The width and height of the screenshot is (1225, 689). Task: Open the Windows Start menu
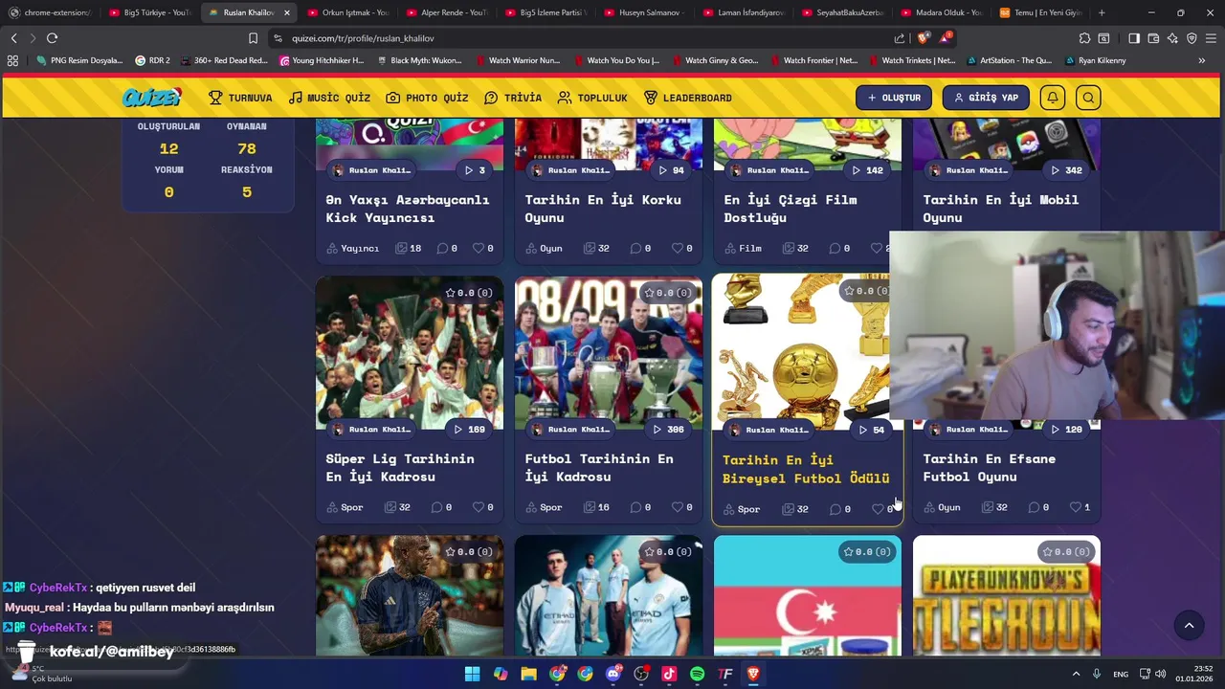click(x=472, y=674)
